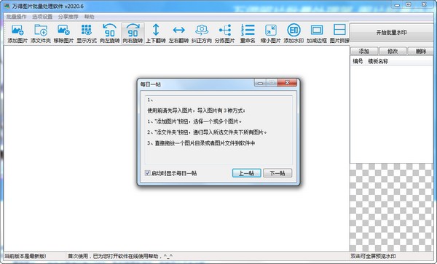Open the 批量操作 menu

[17, 17]
